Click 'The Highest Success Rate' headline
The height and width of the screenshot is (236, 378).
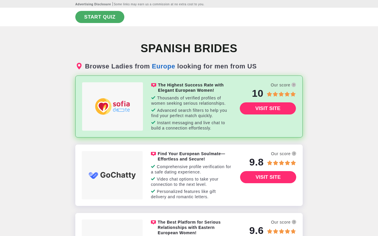click(x=191, y=88)
